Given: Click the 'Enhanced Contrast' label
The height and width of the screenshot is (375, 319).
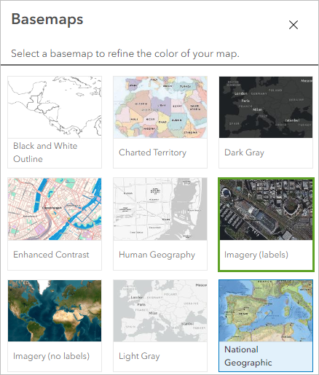Looking at the screenshot, I should pos(51,255).
